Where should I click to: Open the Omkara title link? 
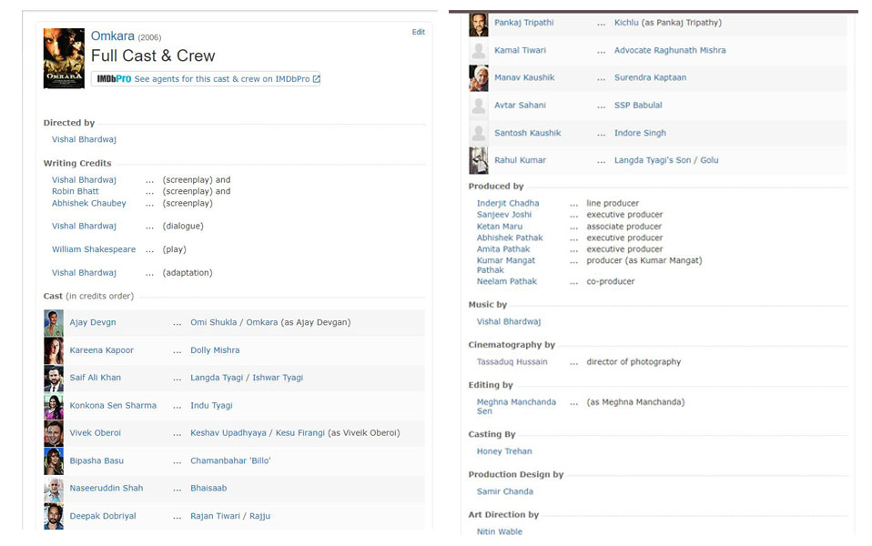coord(112,36)
